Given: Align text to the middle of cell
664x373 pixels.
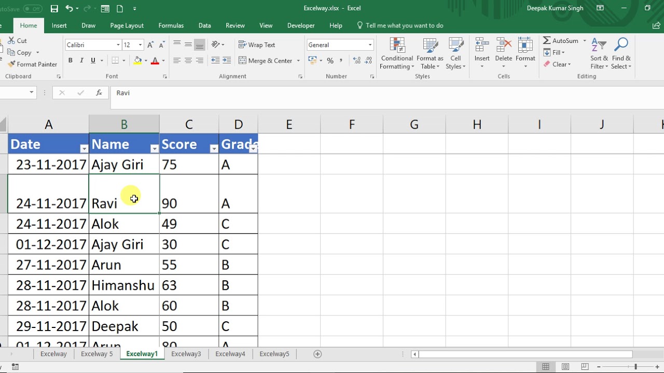Looking at the screenshot, I should [x=188, y=45].
